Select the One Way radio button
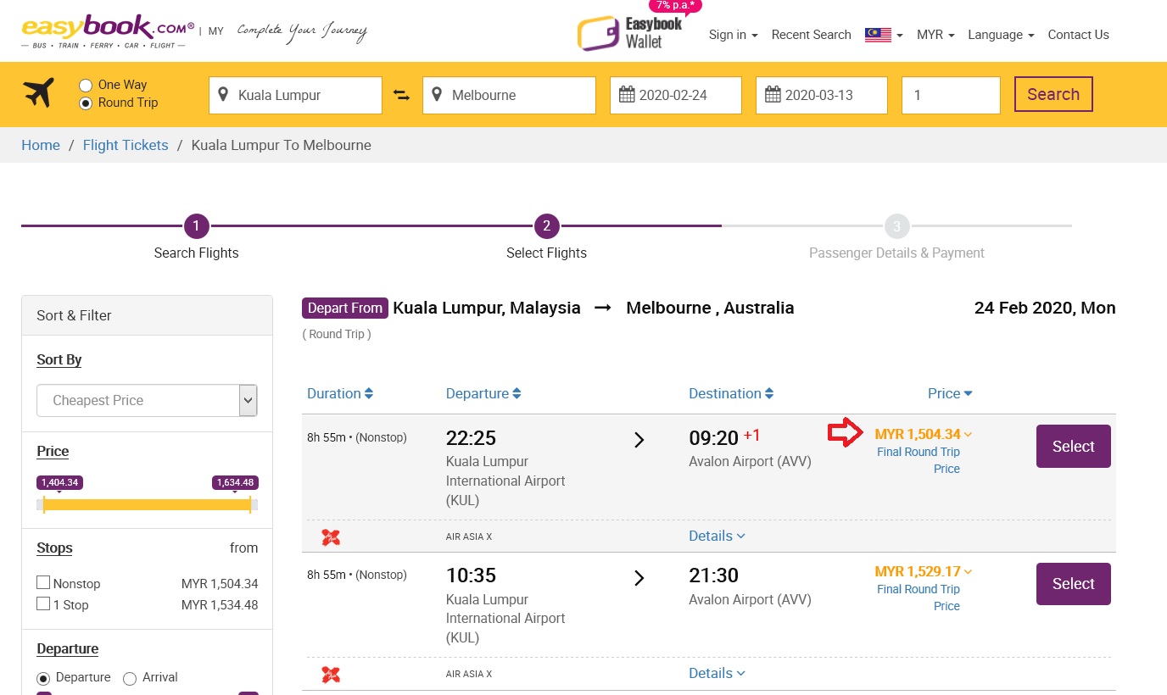The width and height of the screenshot is (1167, 695). tap(86, 85)
